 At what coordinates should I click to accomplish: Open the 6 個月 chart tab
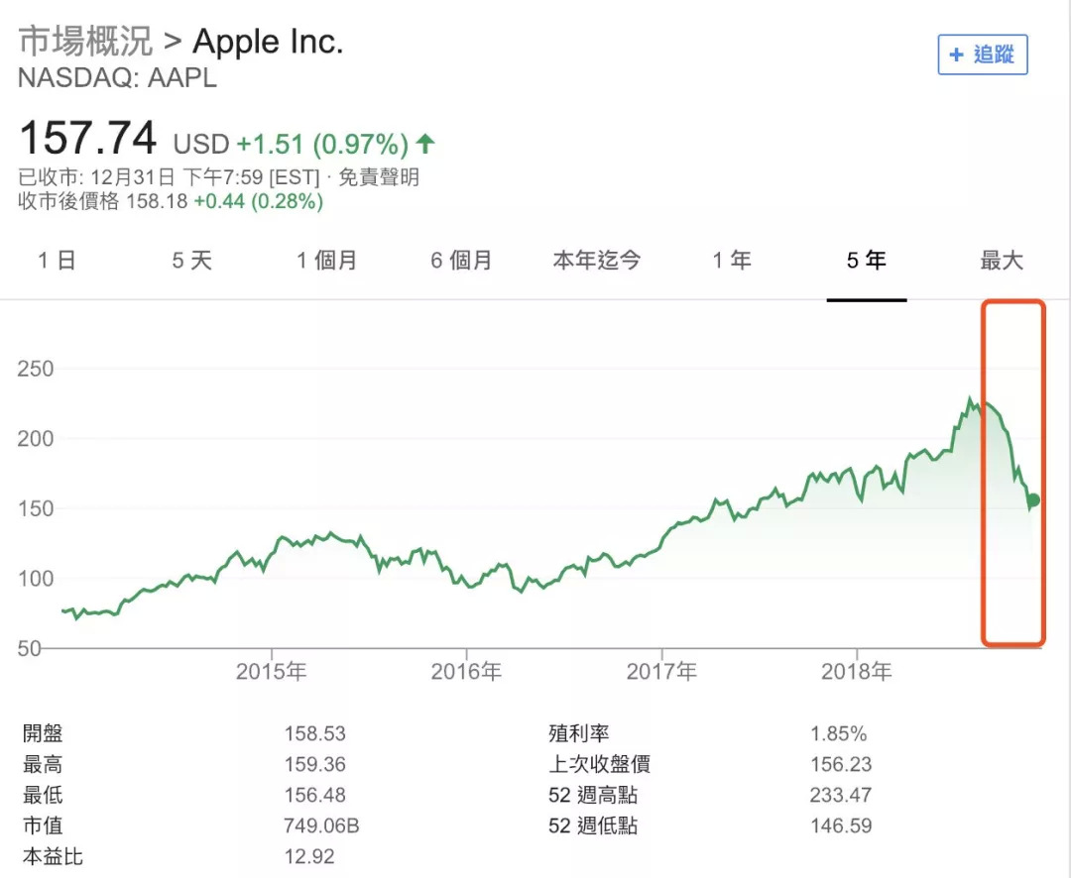point(461,261)
